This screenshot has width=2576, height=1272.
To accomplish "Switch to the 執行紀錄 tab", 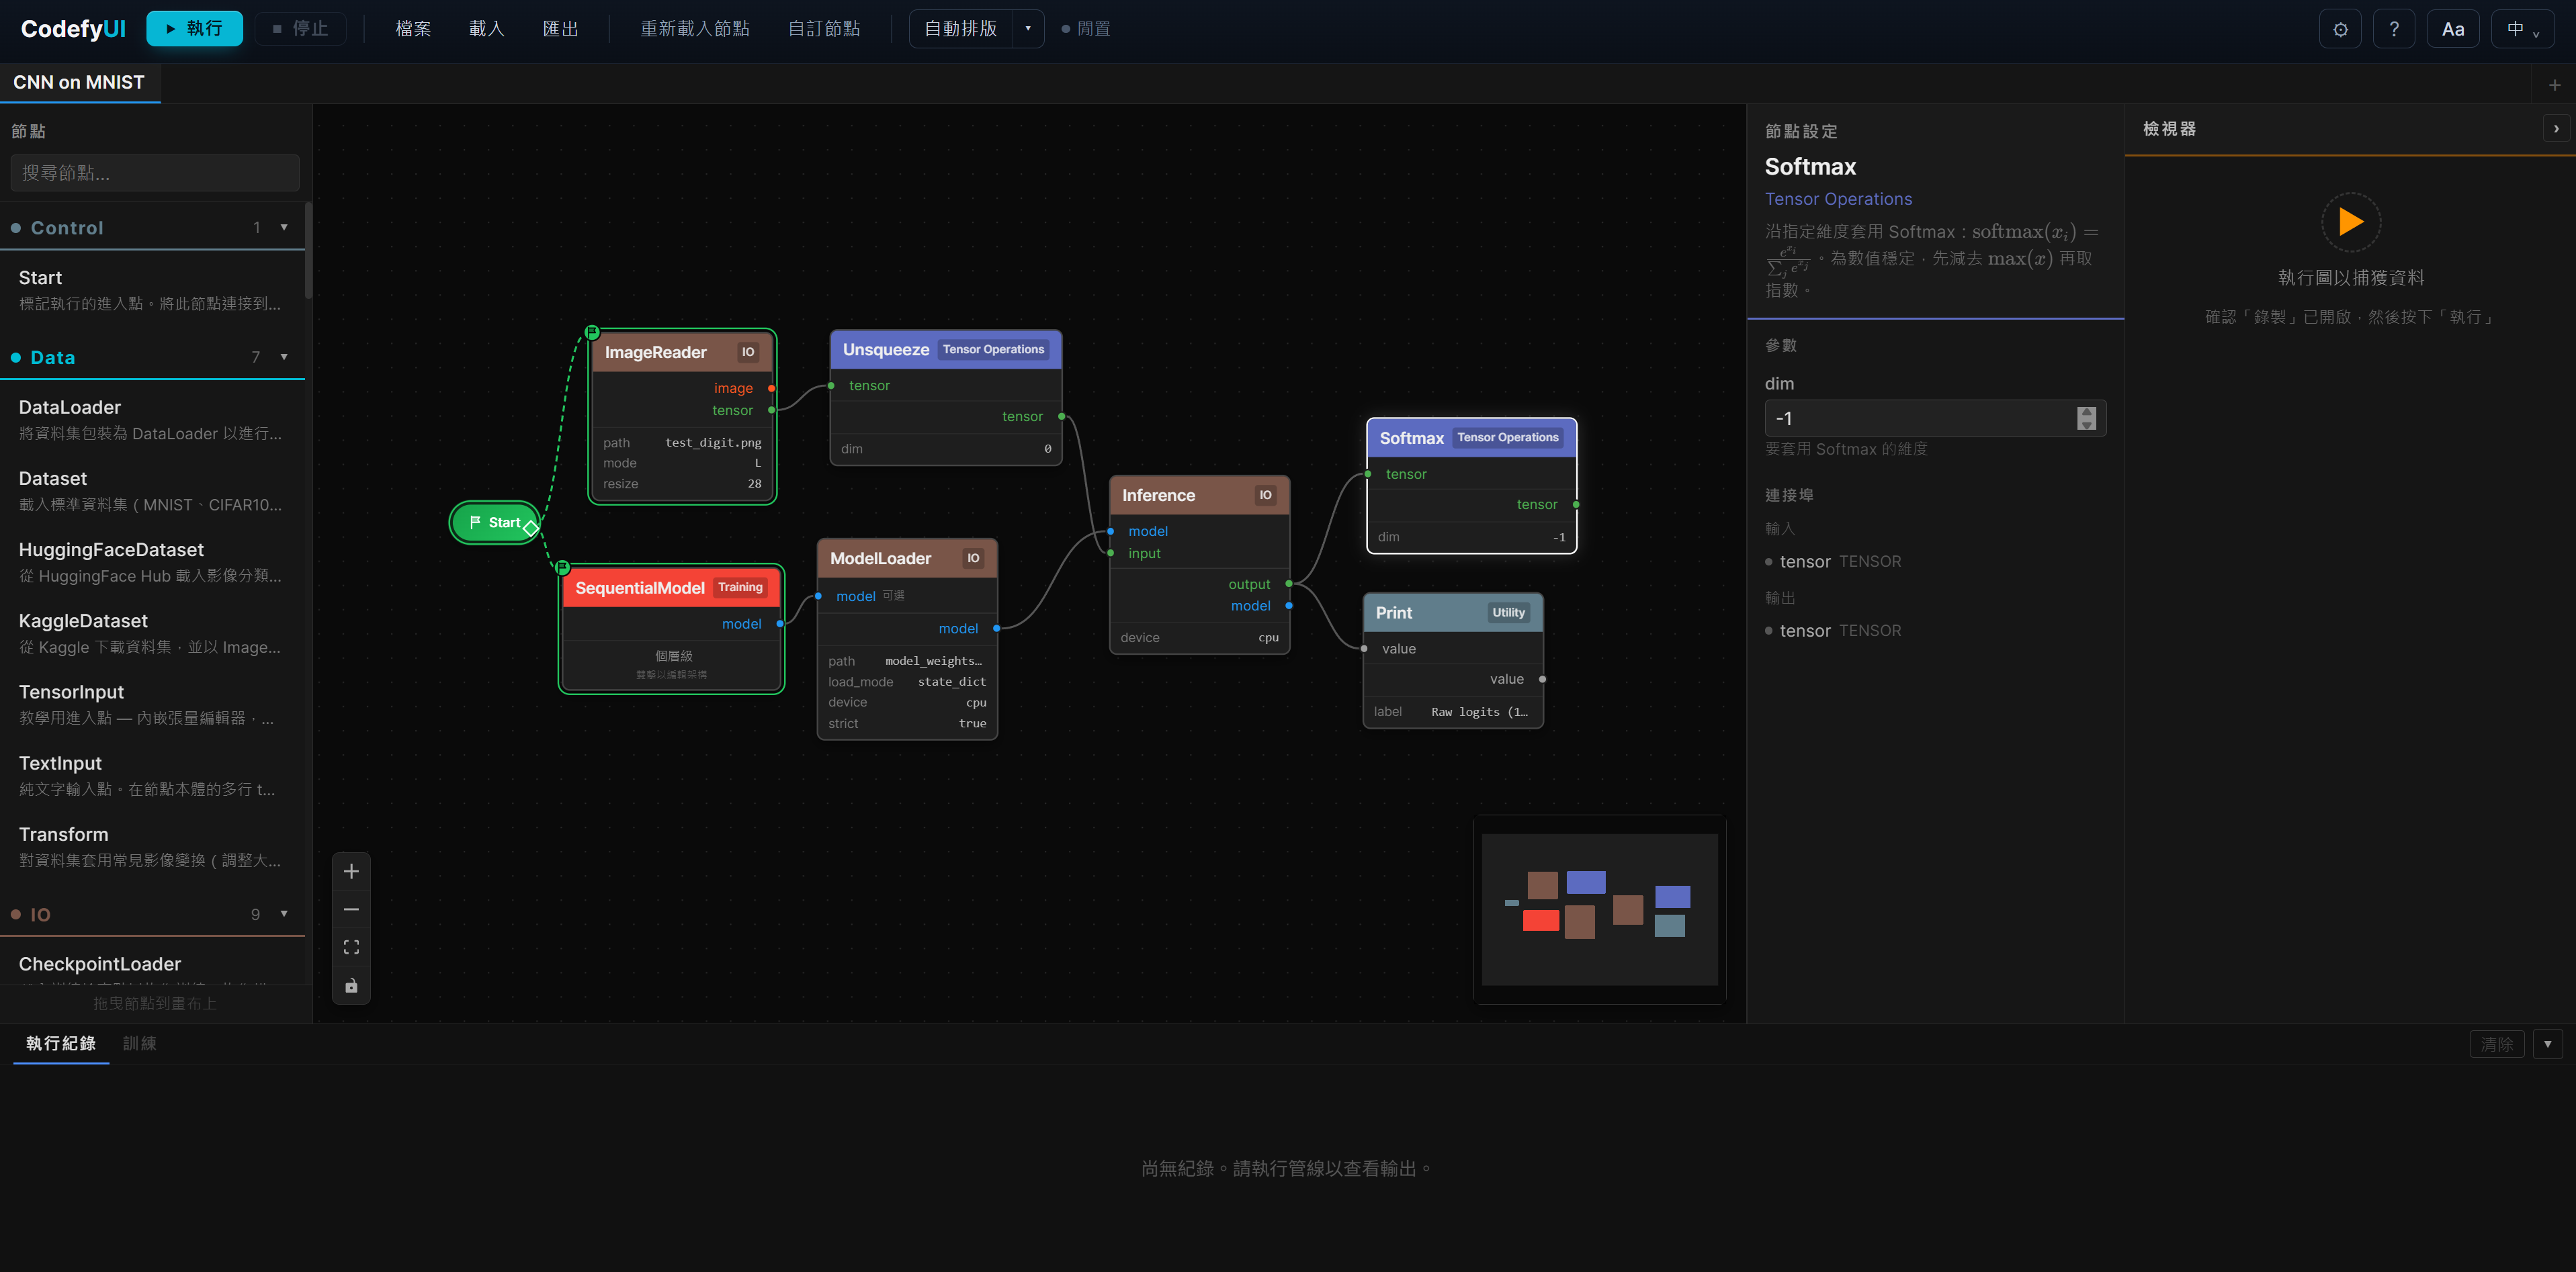I will coord(61,1043).
